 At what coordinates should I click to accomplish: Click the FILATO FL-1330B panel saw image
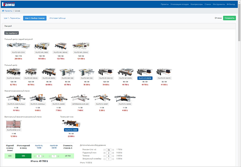pos(71,124)
